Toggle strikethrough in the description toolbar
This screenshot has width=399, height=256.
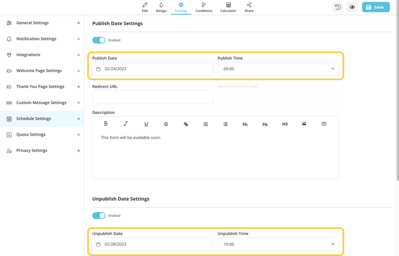coord(166,124)
